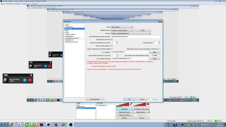Open the arrow next to Start Recording button
Screen dimensions: 226x127
coord(149,112)
